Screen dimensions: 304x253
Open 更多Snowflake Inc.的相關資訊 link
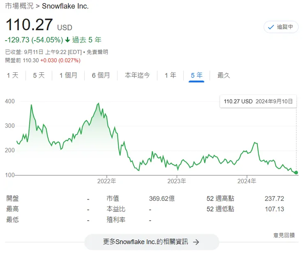[152, 242]
